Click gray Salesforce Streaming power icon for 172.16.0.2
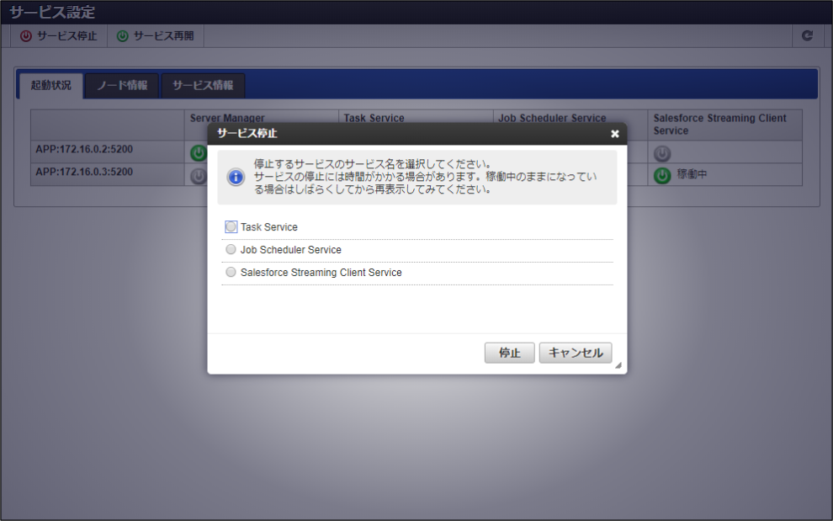 662,154
